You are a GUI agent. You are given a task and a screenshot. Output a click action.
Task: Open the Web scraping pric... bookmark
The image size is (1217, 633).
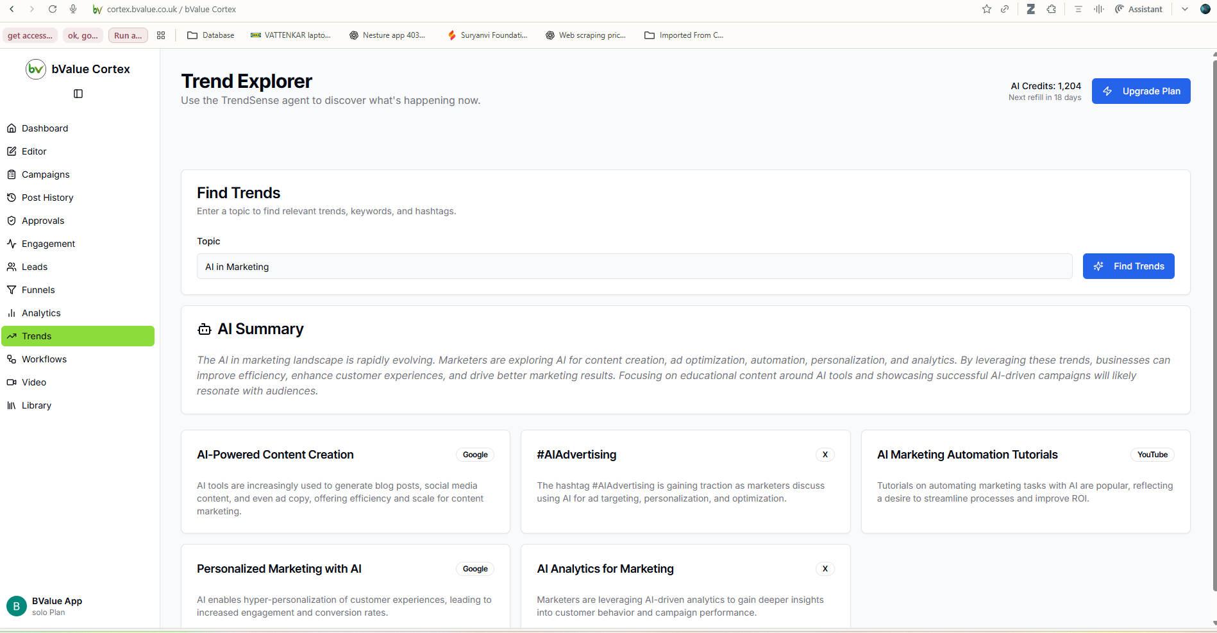tap(585, 35)
